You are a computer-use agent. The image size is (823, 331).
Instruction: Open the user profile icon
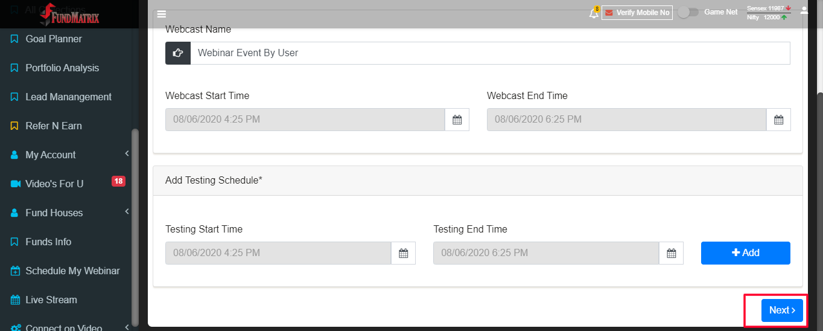click(x=804, y=10)
